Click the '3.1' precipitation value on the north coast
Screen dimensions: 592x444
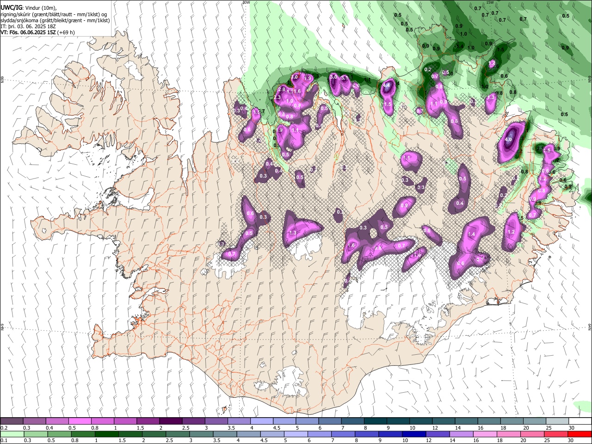pyautogui.click(x=344, y=78)
